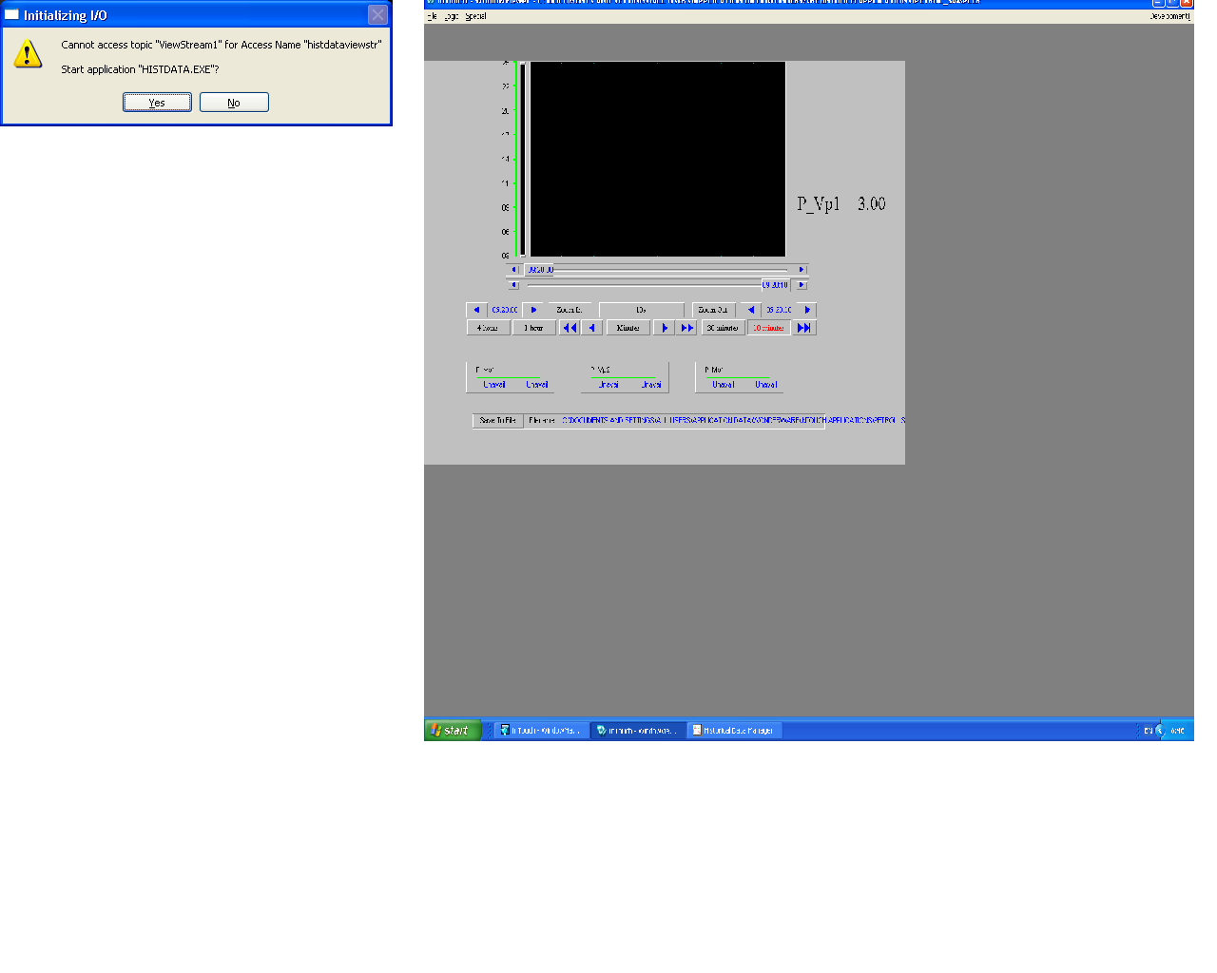The image size is (1217, 973).
Task: Open the File menu
Action: [432, 16]
